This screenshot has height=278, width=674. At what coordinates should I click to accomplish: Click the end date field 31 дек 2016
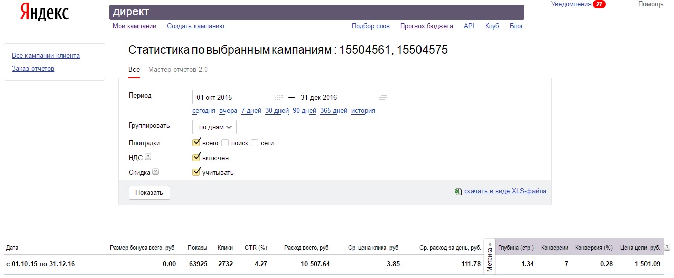coord(344,97)
